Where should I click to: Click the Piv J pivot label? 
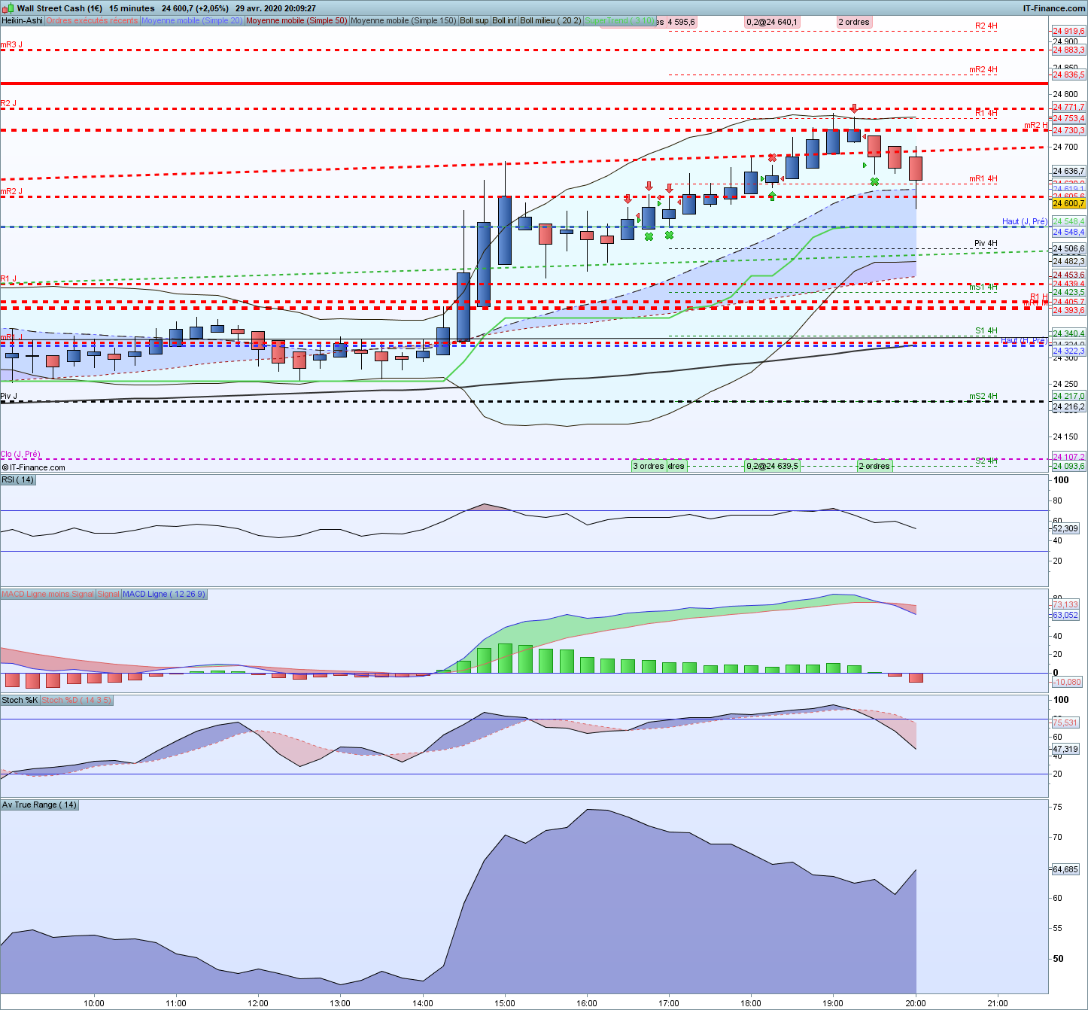[x=9, y=397]
